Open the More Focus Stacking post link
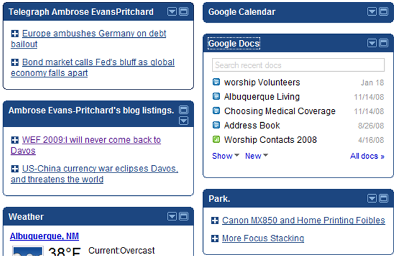 point(263,238)
